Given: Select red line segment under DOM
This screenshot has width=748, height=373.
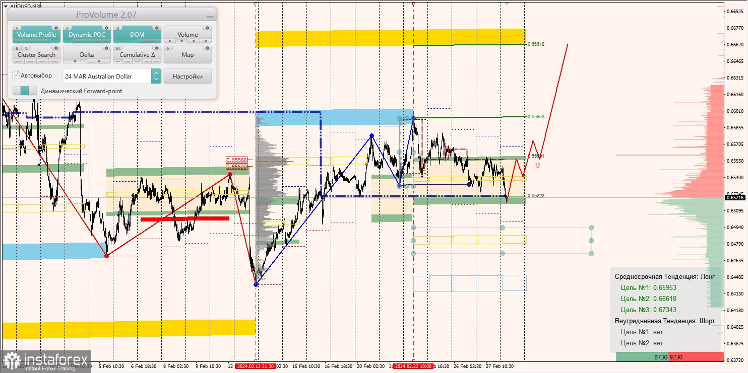Looking at the screenshot, I should pyautogui.click(x=148, y=41).
